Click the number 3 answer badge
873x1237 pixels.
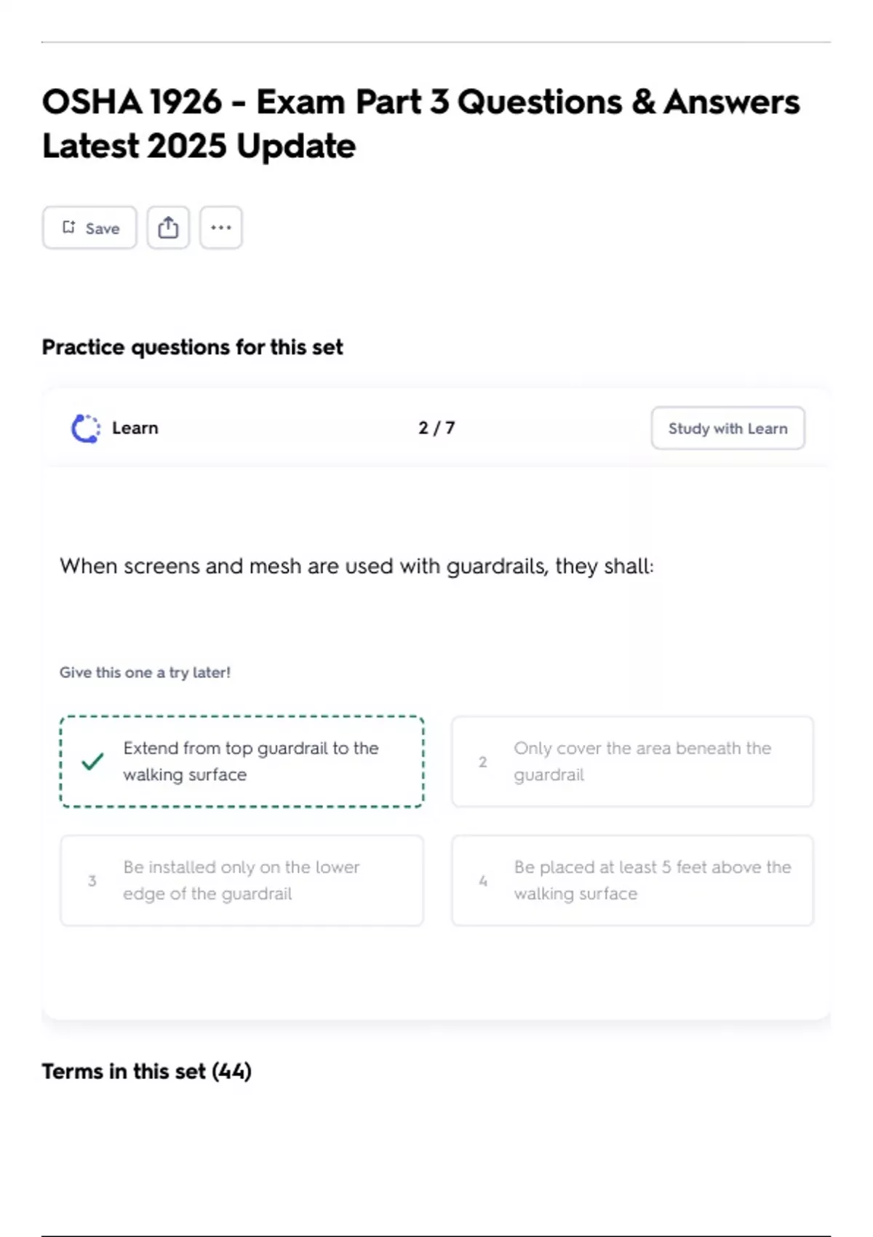pos(92,881)
